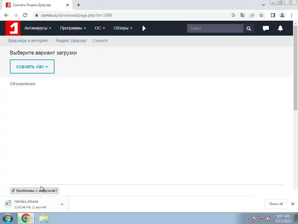The width and height of the screenshot is (298, 224).
Task: Click the Google icon in address bar
Action: click(233, 15)
